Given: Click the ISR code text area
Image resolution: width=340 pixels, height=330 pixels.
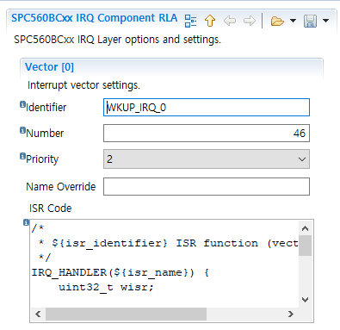Looking at the screenshot, I should (x=164, y=264).
